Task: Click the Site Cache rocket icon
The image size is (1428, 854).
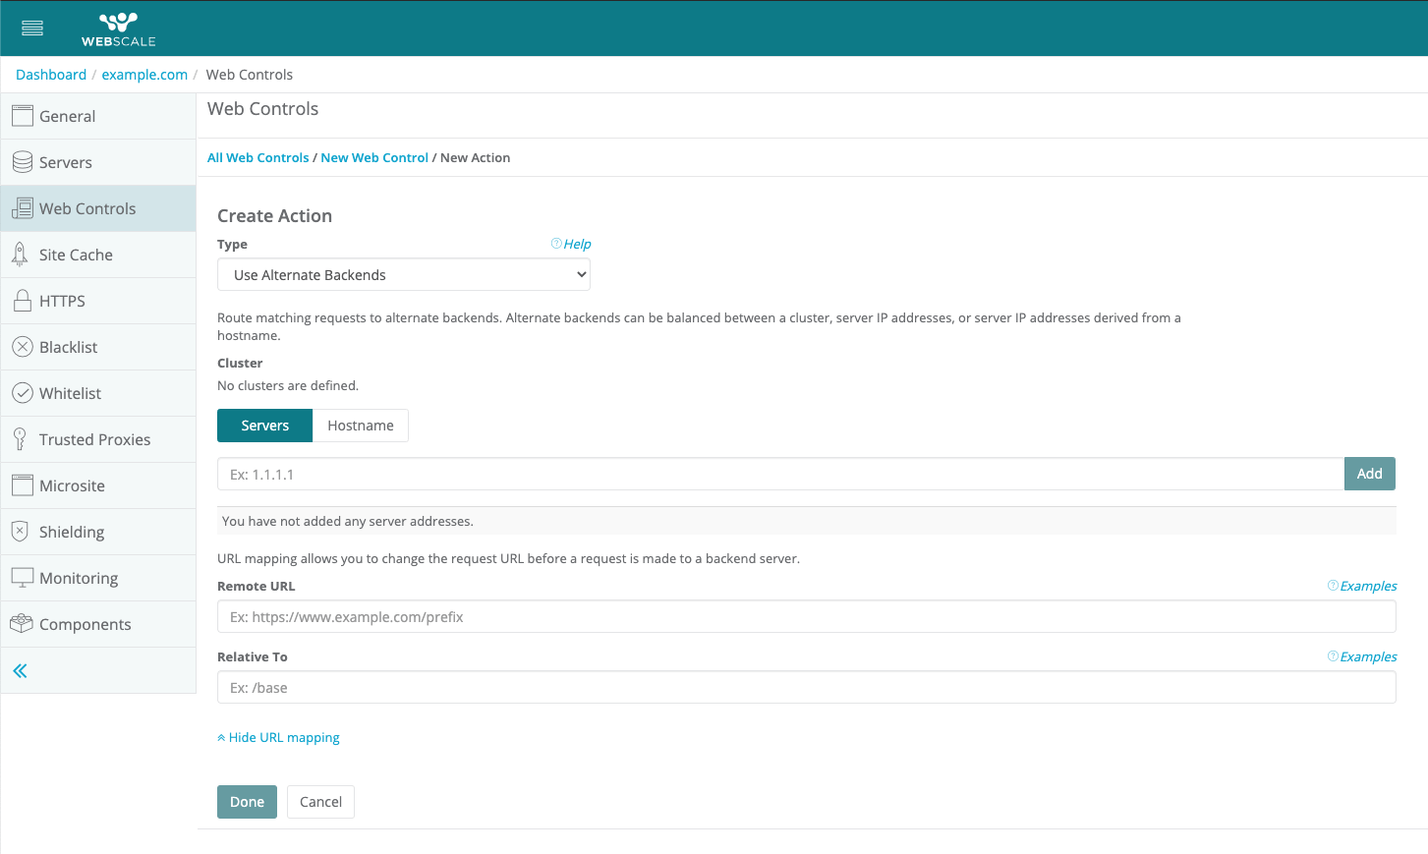Action: [20, 255]
